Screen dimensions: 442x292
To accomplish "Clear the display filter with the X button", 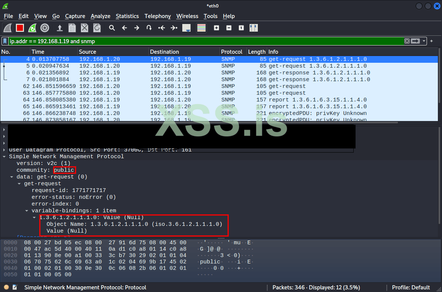I will pyautogui.click(x=407, y=41).
